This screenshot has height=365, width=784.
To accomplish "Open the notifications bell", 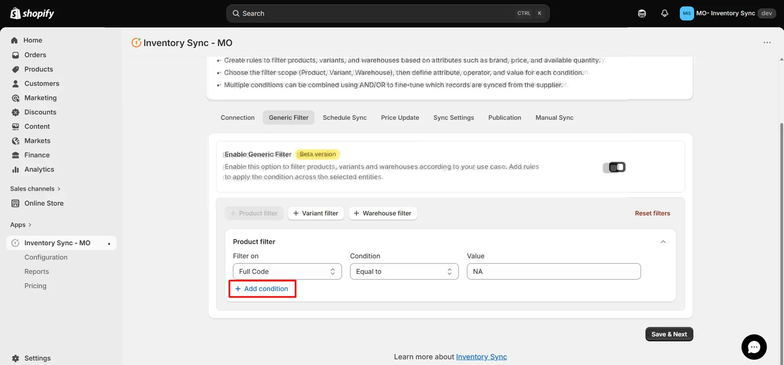I will 665,13.
